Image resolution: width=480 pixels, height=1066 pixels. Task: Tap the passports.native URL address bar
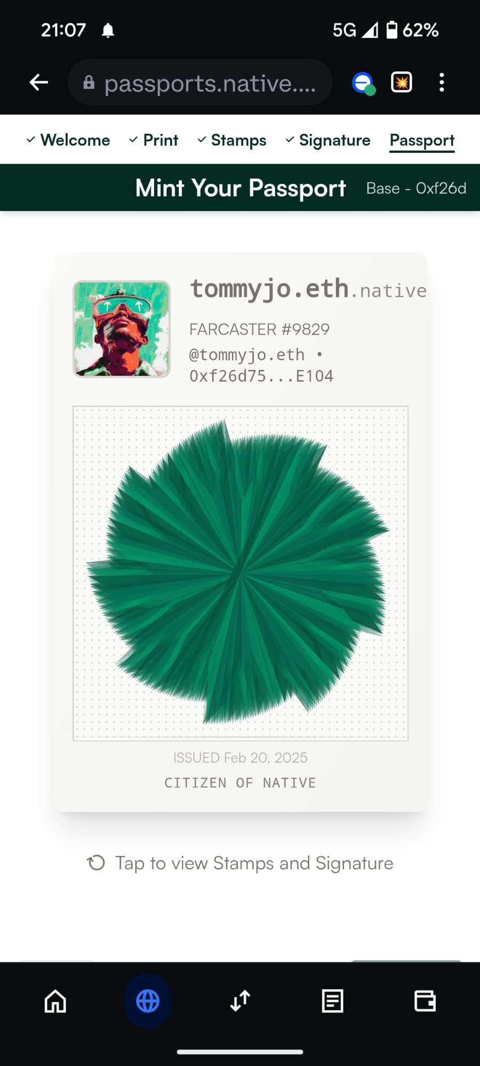201,83
